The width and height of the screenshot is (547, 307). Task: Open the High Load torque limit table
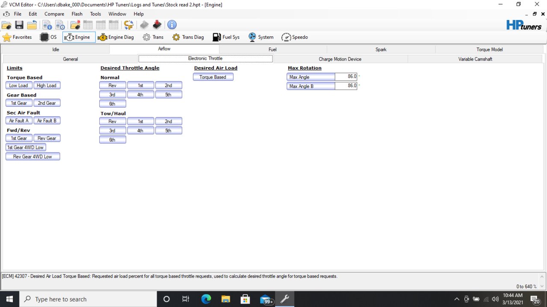pyautogui.click(x=47, y=85)
